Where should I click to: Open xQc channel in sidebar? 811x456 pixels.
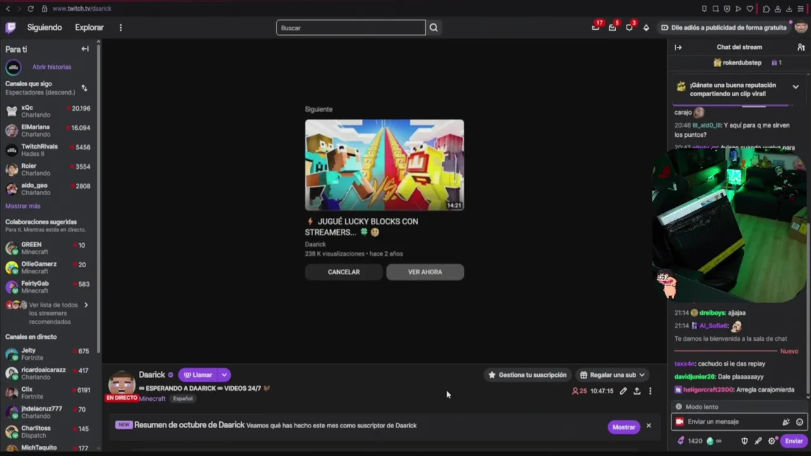point(48,111)
